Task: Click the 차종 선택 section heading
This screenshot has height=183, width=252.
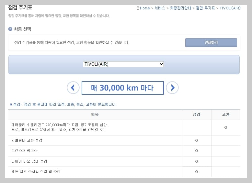Action: 22,29
